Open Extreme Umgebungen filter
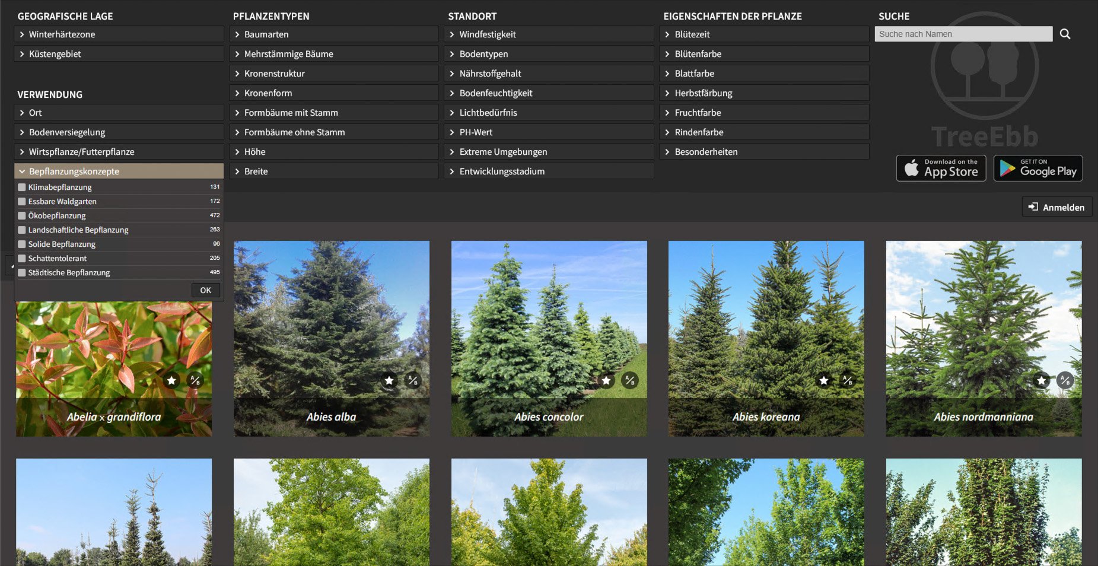 [x=549, y=152]
